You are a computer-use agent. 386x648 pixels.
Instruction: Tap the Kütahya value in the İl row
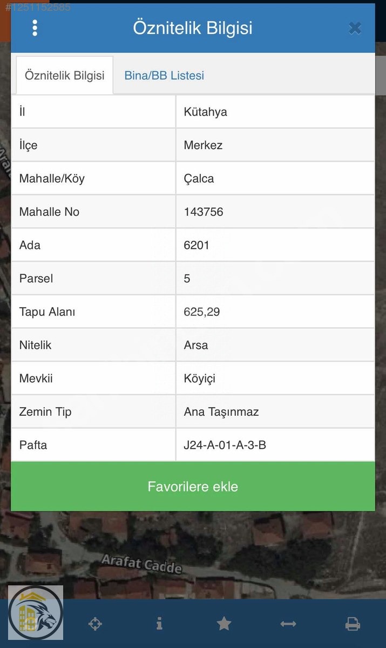coord(206,112)
